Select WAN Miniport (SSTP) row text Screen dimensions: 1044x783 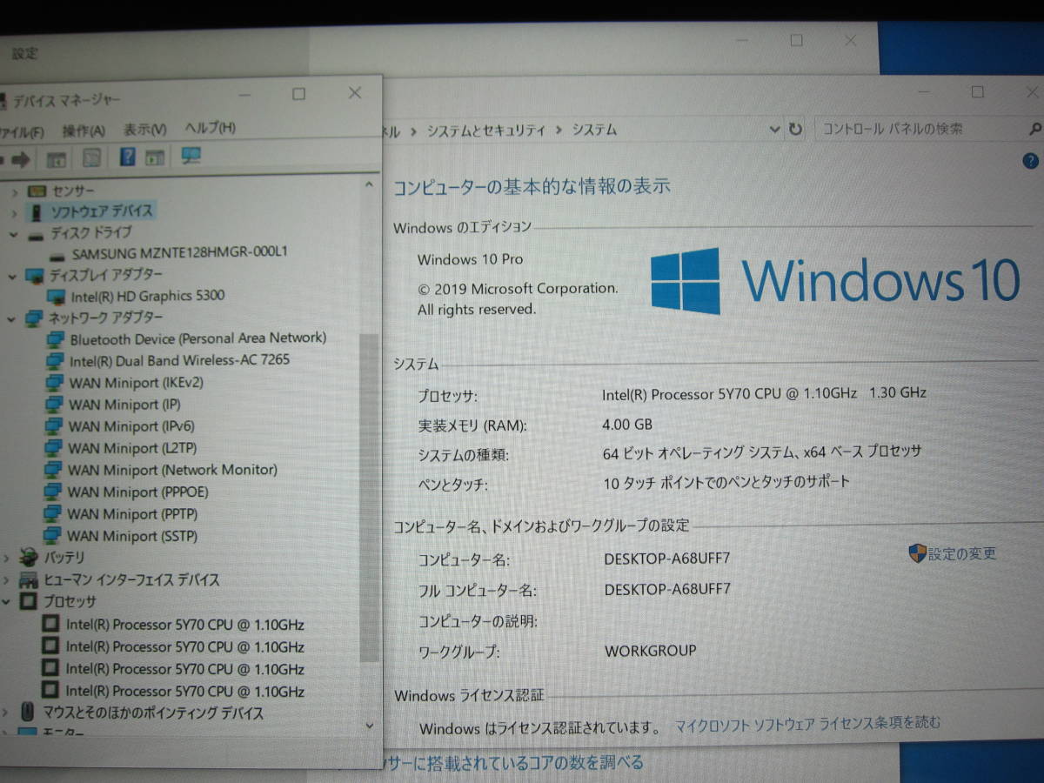pyautogui.click(x=132, y=536)
